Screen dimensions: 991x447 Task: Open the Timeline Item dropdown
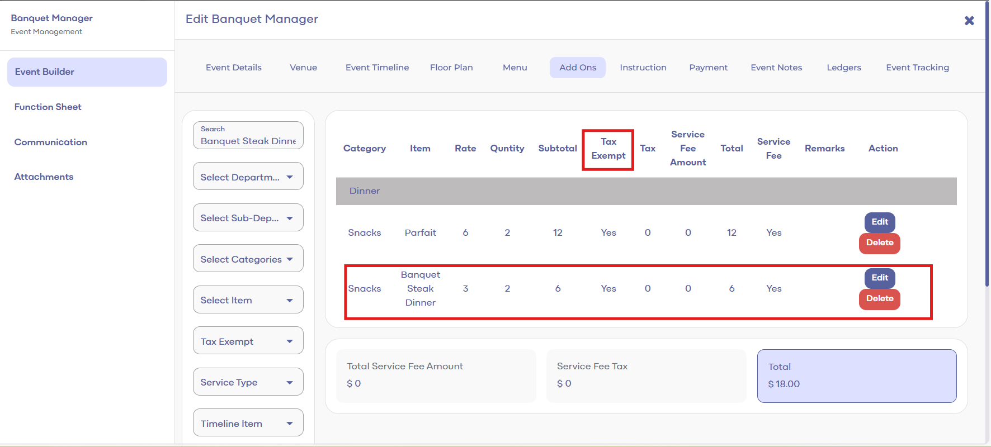(x=248, y=423)
